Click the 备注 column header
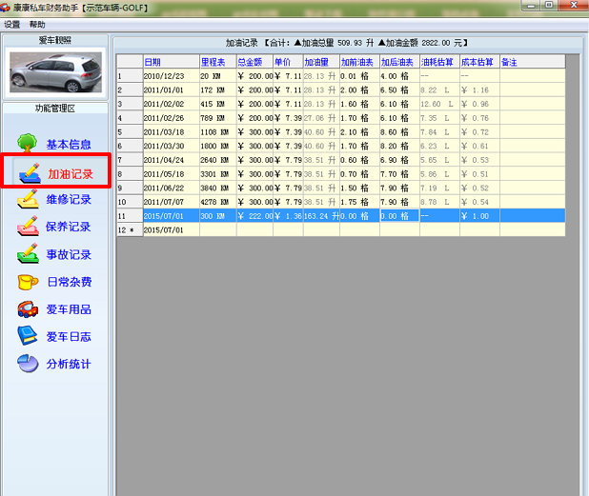The height and width of the screenshot is (496, 589). click(x=532, y=62)
